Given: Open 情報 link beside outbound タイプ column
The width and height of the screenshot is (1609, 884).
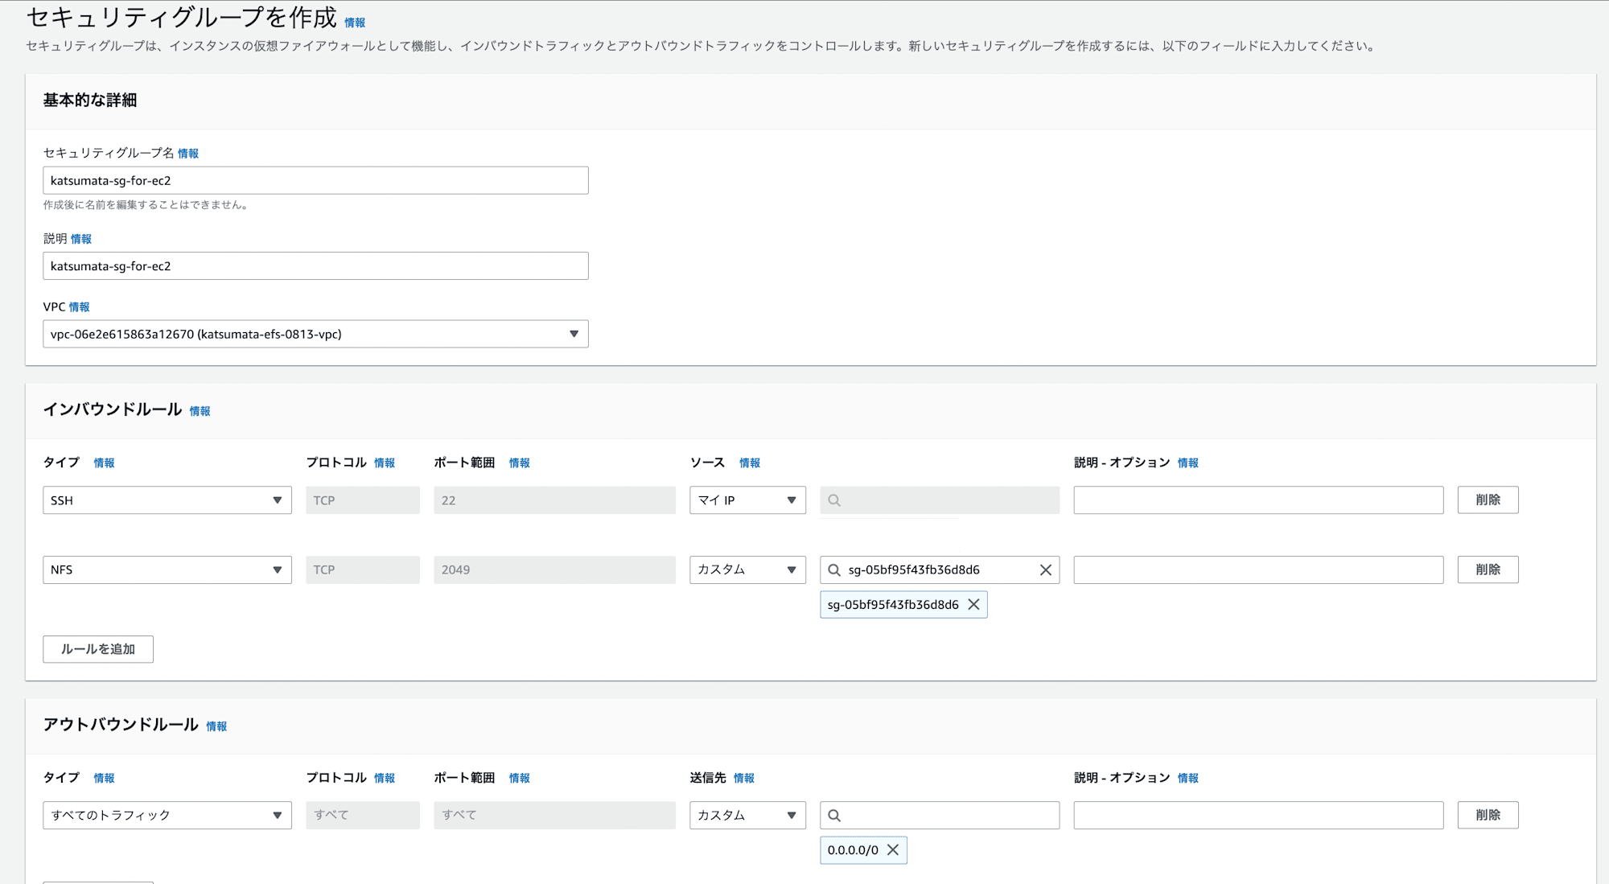Looking at the screenshot, I should [x=105, y=779].
